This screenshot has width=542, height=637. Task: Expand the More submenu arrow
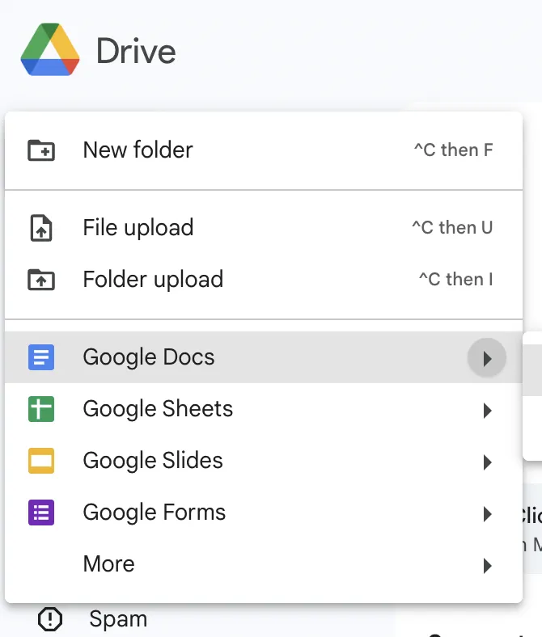click(487, 566)
